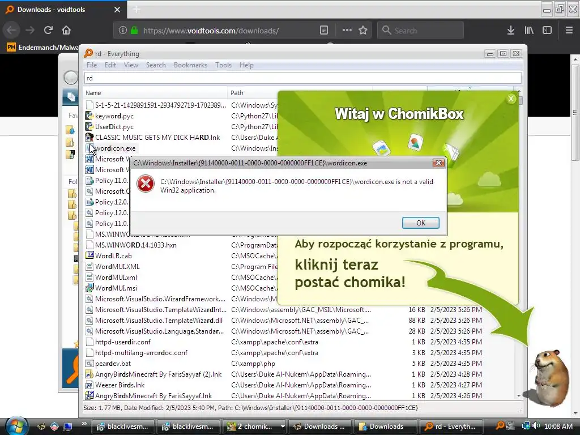The height and width of the screenshot is (435, 580).
Task: Go to the Firefox home page
Action: click(x=66, y=30)
